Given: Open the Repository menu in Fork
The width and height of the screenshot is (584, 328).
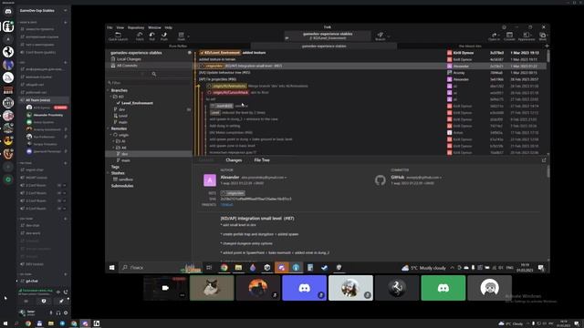Looking at the screenshot, I should pyautogui.click(x=136, y=27).
